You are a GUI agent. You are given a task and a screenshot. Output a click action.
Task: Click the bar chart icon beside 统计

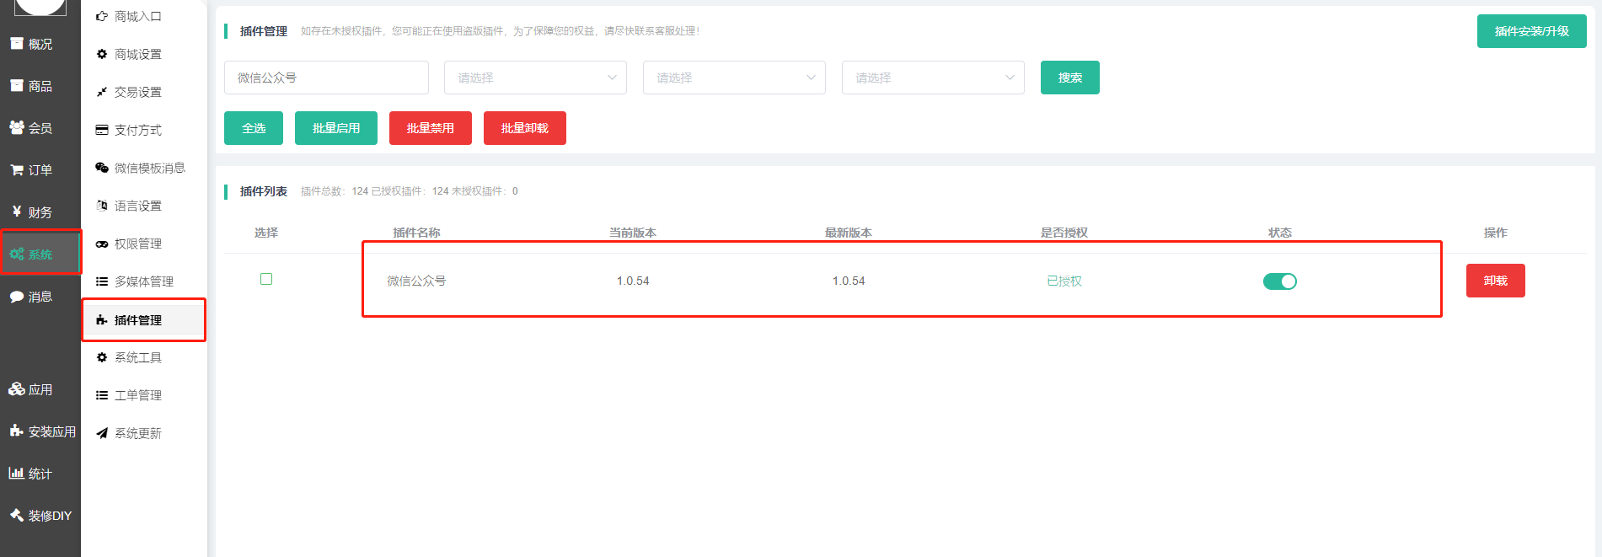16,474
